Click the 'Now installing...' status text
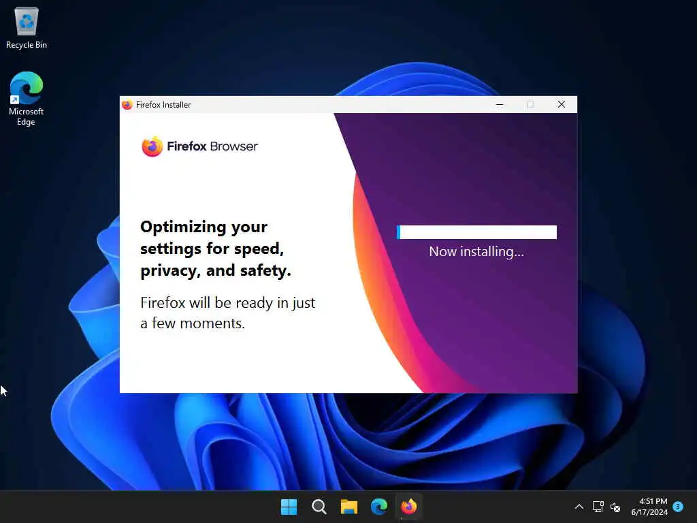Screen dimensions: 697x523 click(x=476, y=252)
